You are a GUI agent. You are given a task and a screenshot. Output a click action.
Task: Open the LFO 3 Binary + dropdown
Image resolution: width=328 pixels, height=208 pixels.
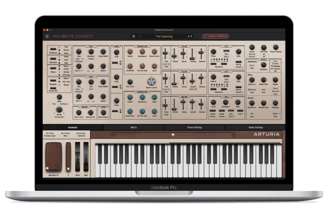click(232, 116)
